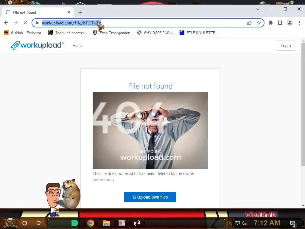Screen dimensions: 305x229
Task: Open Chrome from the taskbar
Action: 91,223
